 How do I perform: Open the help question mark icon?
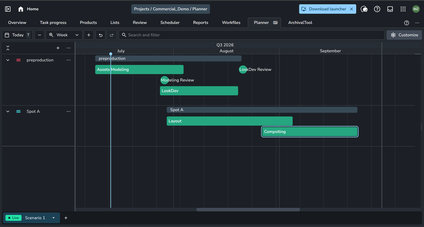tap(377, 9)
